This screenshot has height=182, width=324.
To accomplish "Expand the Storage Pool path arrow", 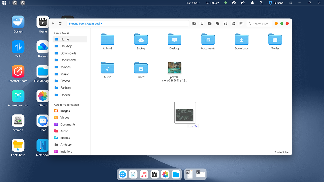I will (x=101, y=24).
